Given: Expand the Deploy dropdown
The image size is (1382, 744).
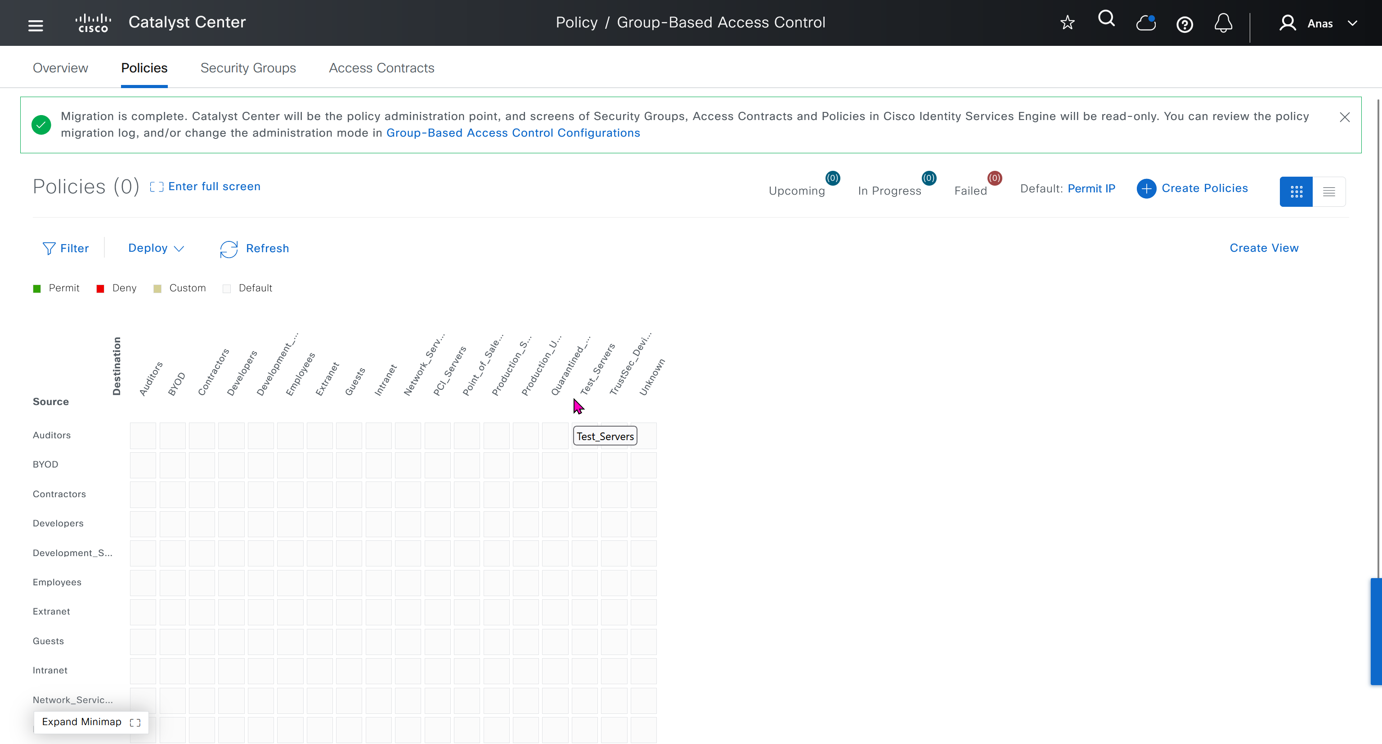Looking at the screenshot, I should point(156,248).
